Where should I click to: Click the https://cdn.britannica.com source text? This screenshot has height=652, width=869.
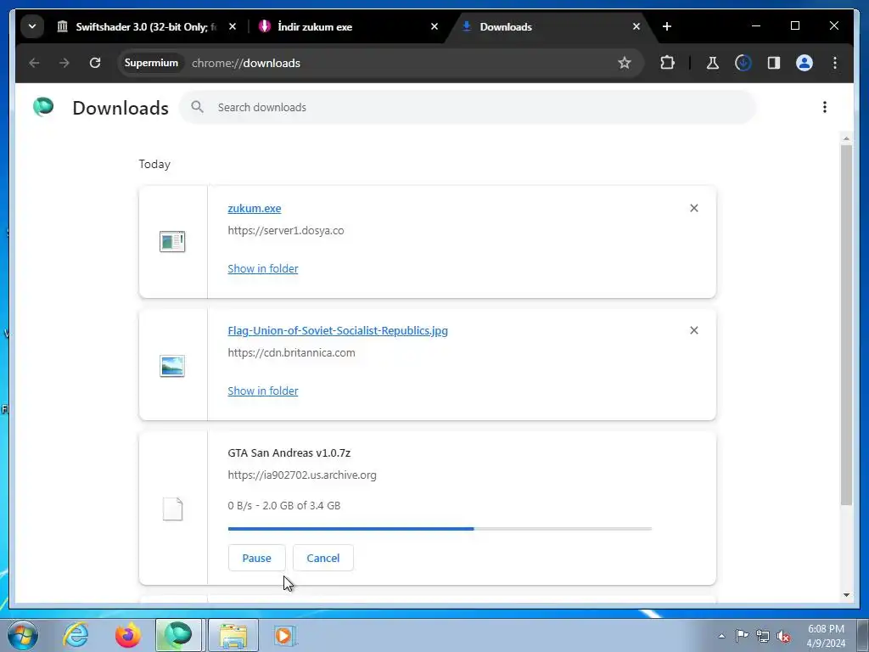(x=292, y=352)
